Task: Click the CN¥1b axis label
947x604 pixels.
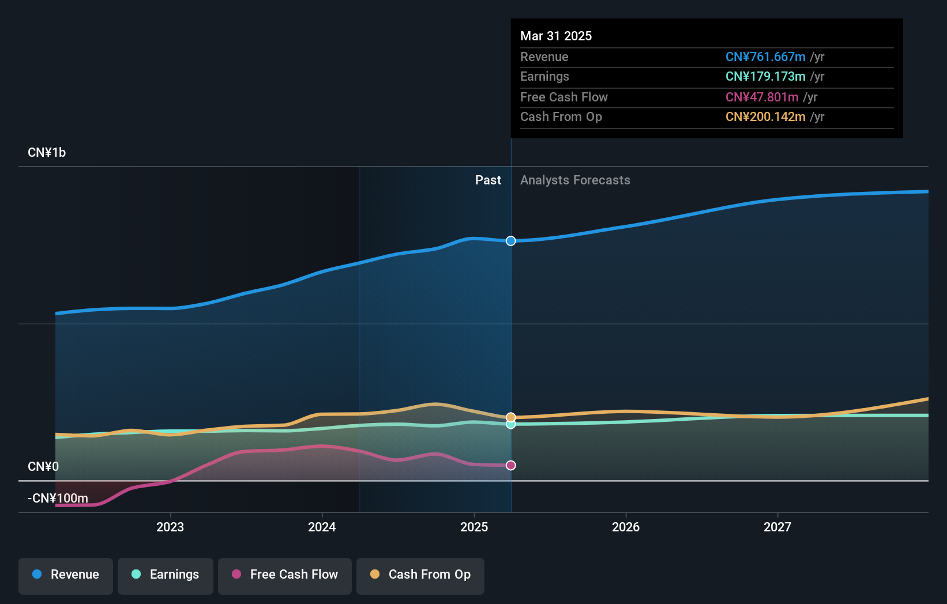Action: pos(47,153)
